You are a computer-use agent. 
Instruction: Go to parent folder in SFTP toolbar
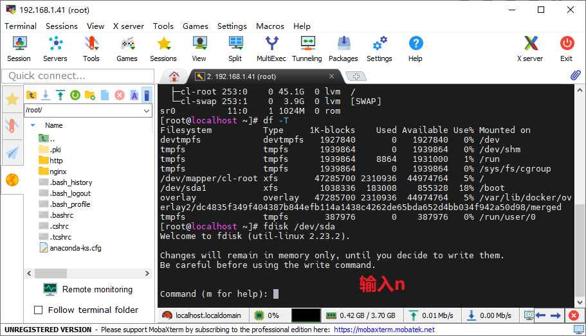tap(32, 95)
